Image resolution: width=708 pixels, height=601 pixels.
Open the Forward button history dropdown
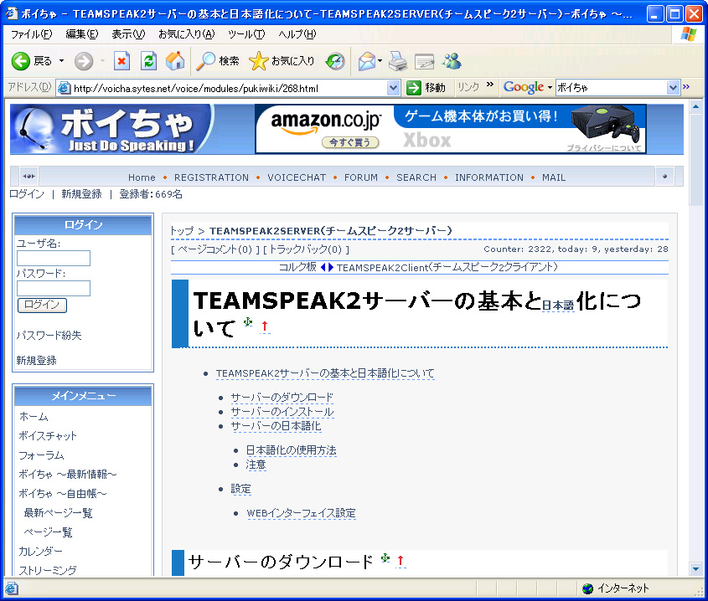102,61
